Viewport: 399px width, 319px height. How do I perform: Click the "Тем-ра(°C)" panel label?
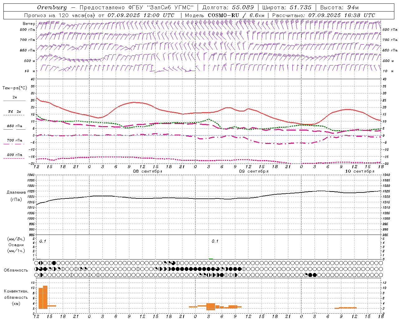pos(15,88)
